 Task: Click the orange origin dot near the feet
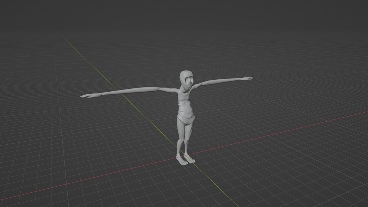pos(191,154)
